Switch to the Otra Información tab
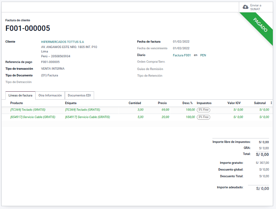The width and height of the screenshot is (276, 209). (50, 95)
